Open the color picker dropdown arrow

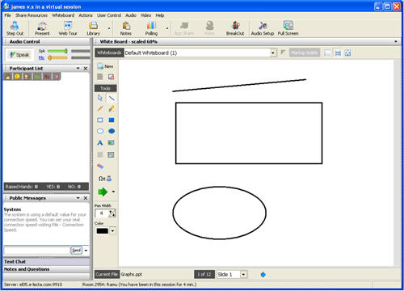click(x=113, y=231)
